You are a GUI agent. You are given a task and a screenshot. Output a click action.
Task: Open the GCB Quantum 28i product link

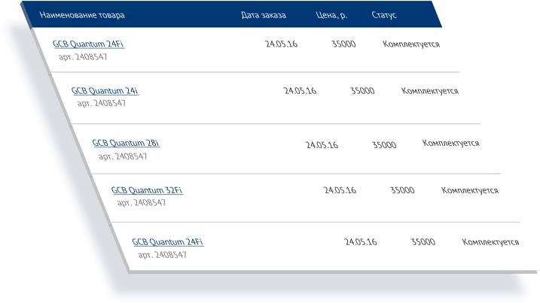point(126,143)
